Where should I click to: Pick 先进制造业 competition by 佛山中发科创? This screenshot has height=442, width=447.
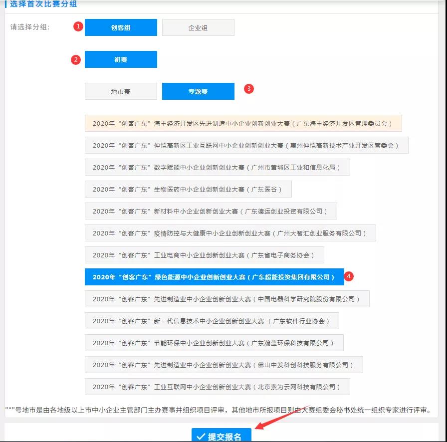tap(223, 365)
